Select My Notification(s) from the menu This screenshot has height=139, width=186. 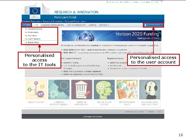[33, 39]
